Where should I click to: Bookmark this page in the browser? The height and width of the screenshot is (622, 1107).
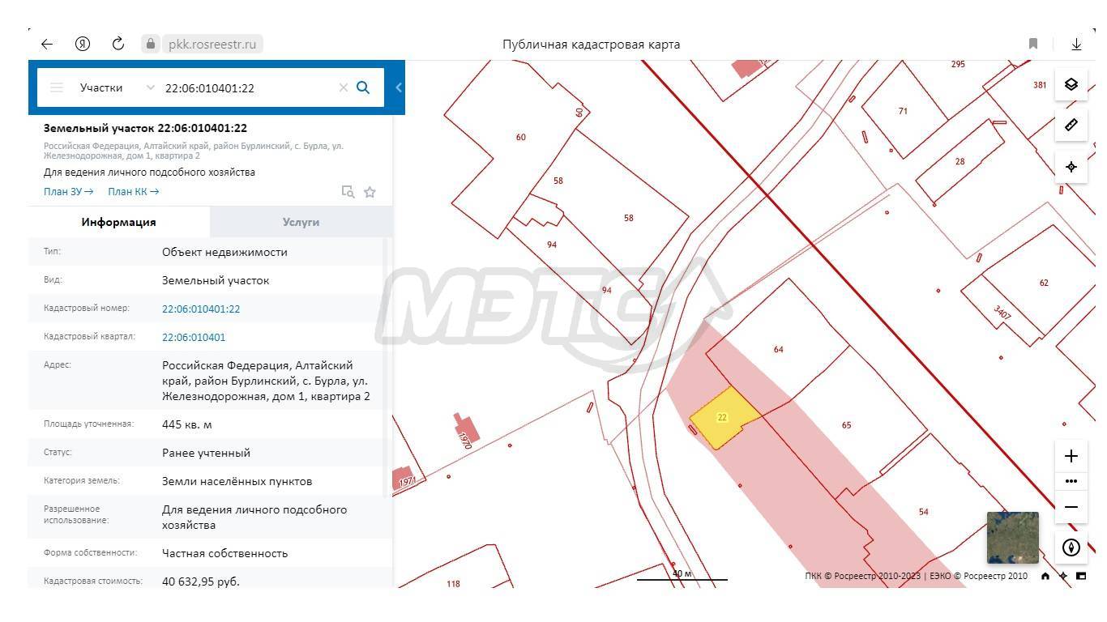[1033, 44]
